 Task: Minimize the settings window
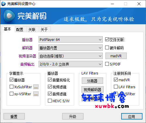[112, 4]
